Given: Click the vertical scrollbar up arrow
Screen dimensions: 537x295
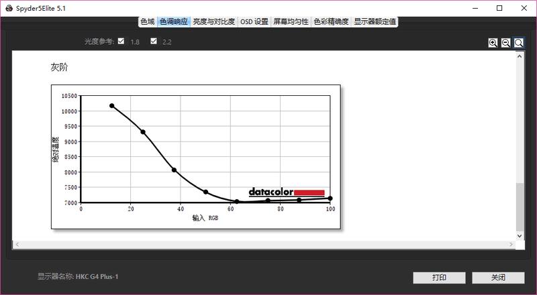Looking at the screenshot, I should click(x=520, y=56).
